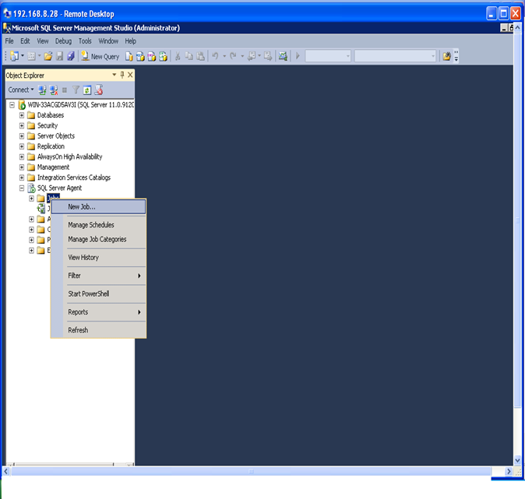
Task: Click the Remote Desktop horizontal scrollbar
Action: (251, 471)
